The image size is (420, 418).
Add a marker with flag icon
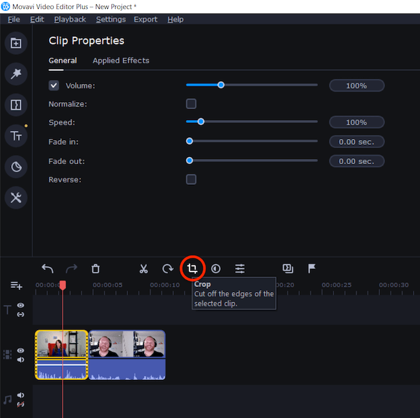pos(311,268)
